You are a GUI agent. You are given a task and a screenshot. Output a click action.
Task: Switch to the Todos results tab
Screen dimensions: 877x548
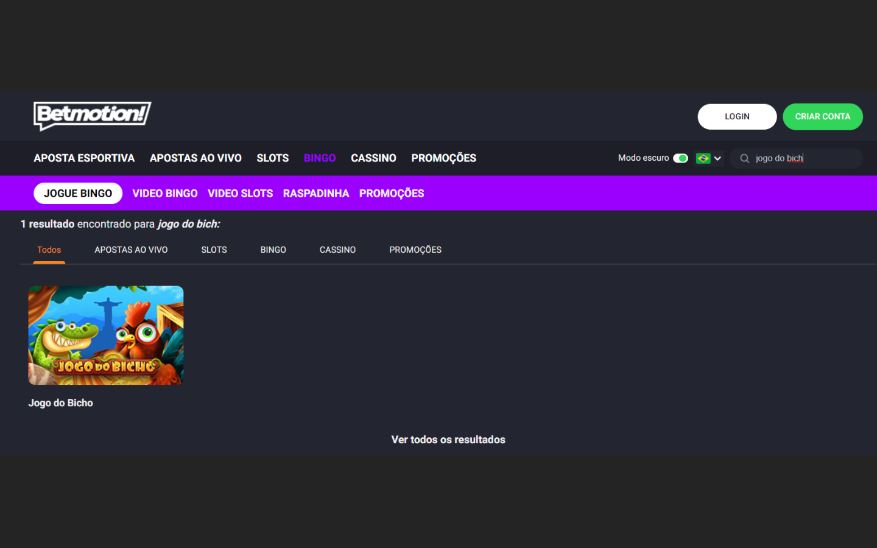(x=49, y=250)
